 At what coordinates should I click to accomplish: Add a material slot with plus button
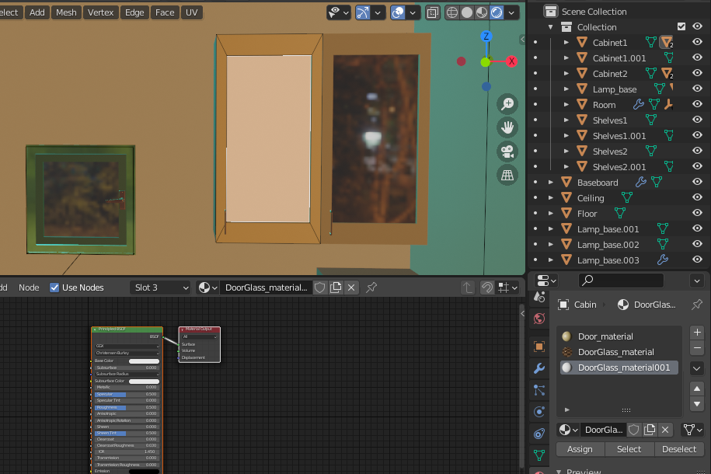tap(697, 333)
